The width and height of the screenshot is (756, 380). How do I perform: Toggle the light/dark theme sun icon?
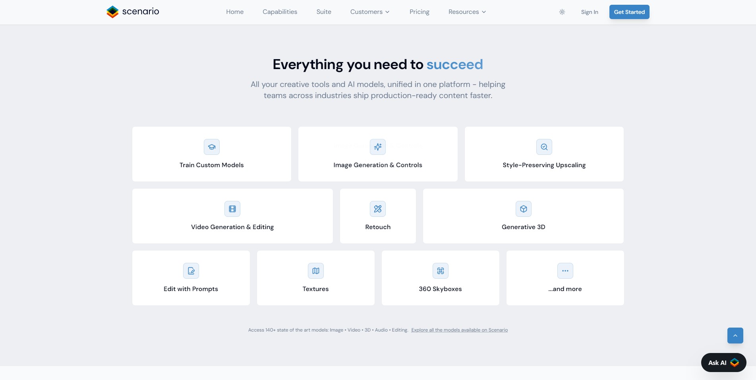(x=562, y=12)
